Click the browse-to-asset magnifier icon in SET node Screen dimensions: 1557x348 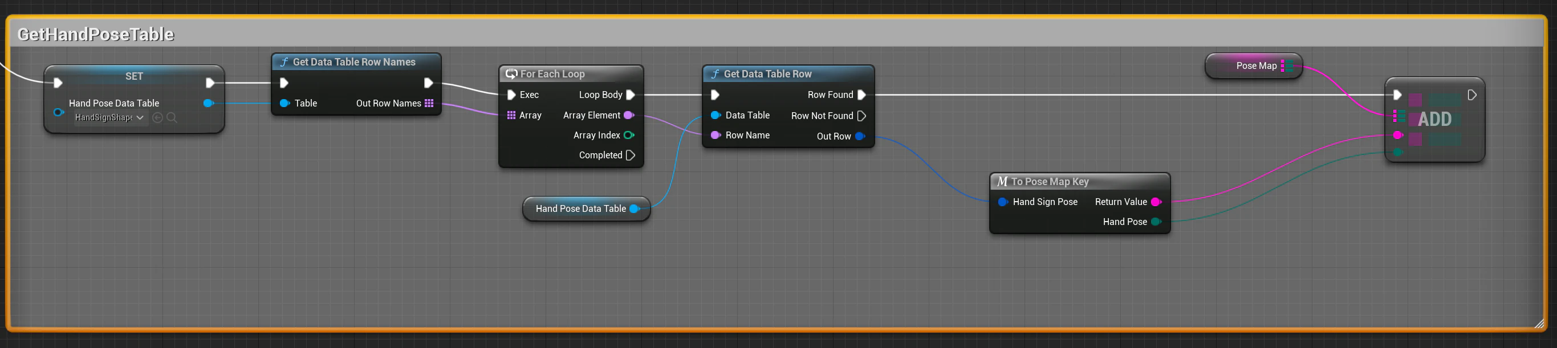click(172, 117)
